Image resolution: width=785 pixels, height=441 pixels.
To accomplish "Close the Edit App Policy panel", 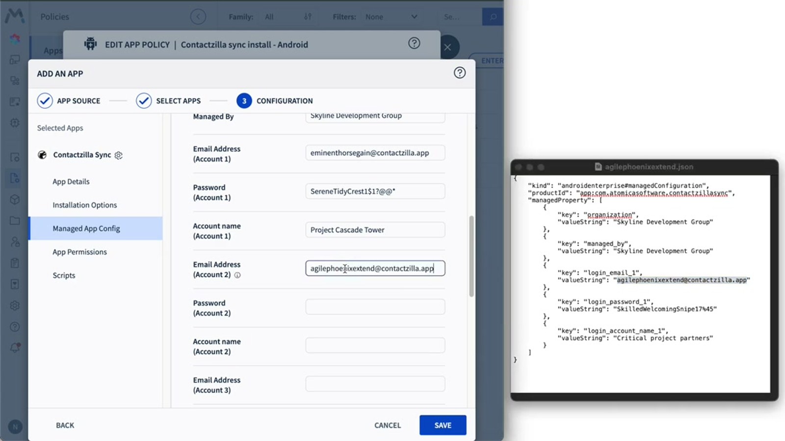I will [x=447, y=47].
